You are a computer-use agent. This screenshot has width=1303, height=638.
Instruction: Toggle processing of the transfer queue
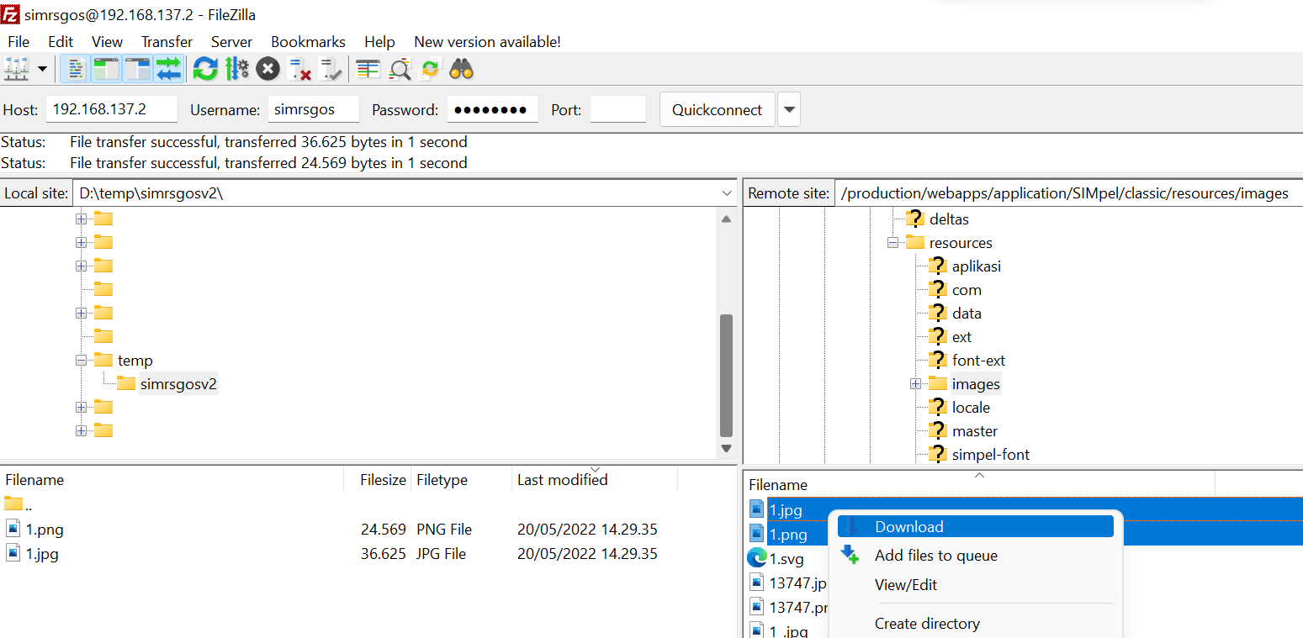tap(236, 69)
